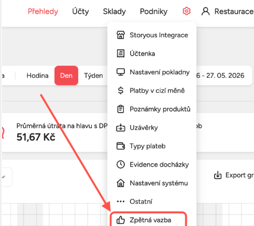The image size is (254, 226).
Task: Click the Typy plateb wallet icon
Action: (x=121, y=146)
